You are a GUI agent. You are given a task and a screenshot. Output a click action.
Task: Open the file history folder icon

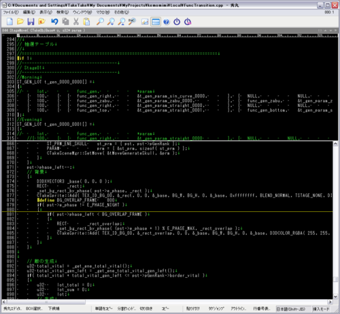pos(41,22)
